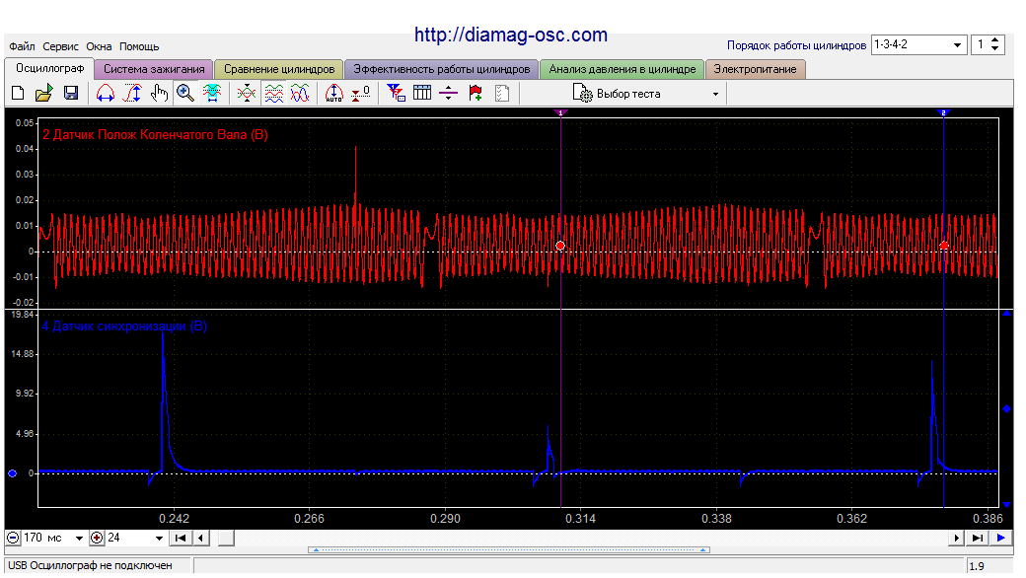Select the Датчик синхронизации channel label

pos(124,326)
